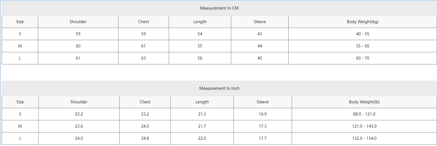
Task: Click the Measurement In Inch table title
Action: click(x=219, y=88)
